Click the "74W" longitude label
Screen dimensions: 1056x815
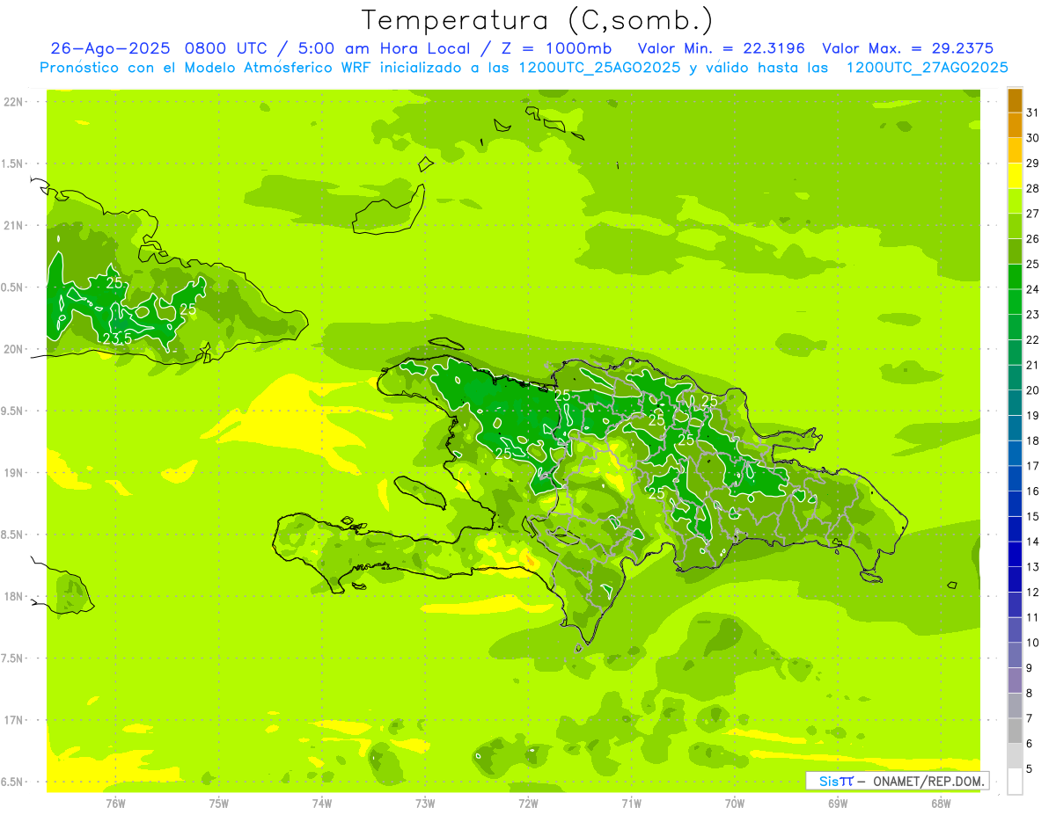[322, 804]
